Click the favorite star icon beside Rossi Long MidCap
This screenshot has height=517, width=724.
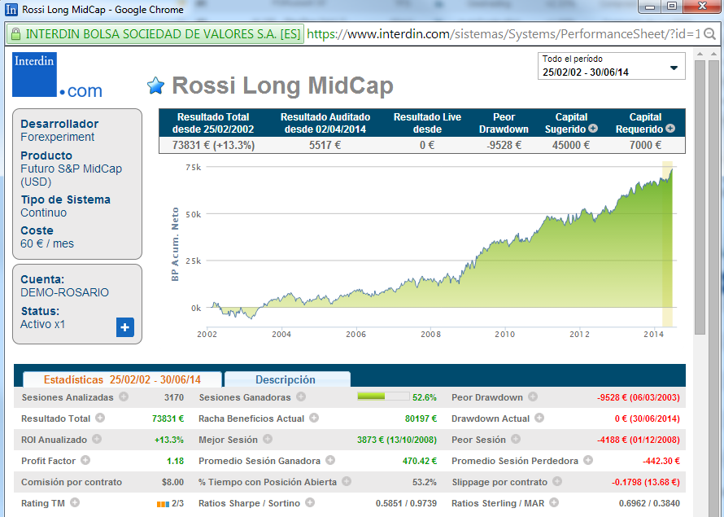click(155, 85)
